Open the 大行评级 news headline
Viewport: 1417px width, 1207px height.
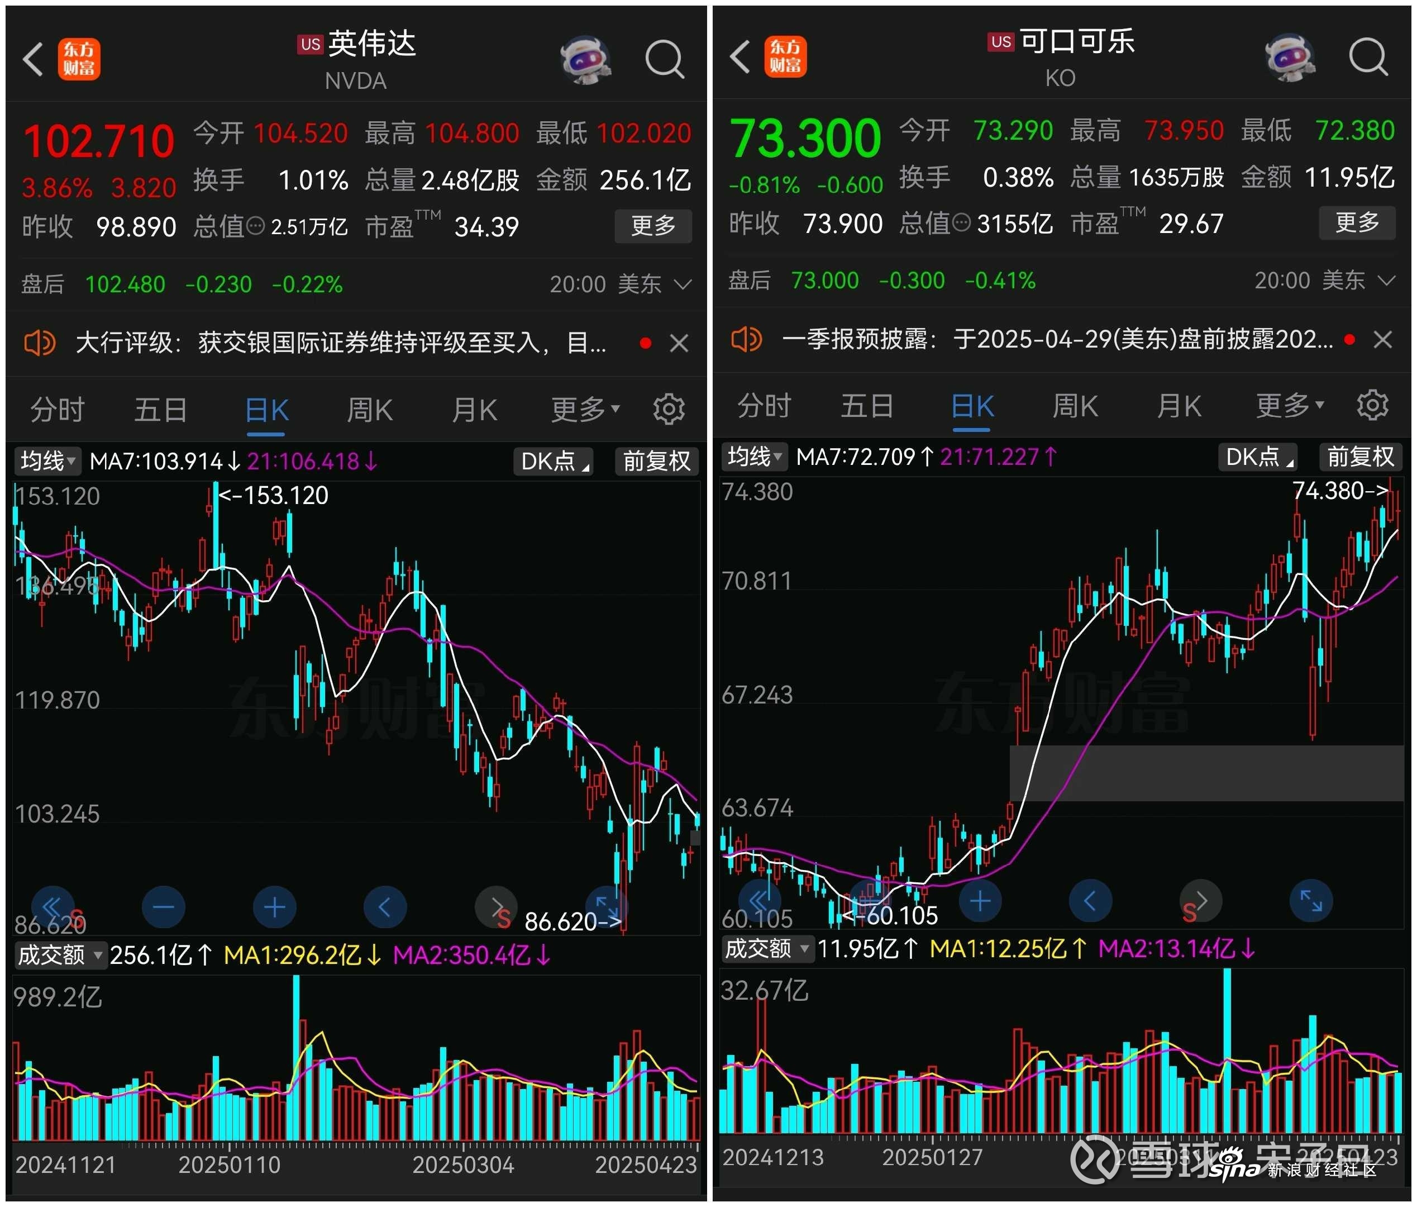coord(341,343)
